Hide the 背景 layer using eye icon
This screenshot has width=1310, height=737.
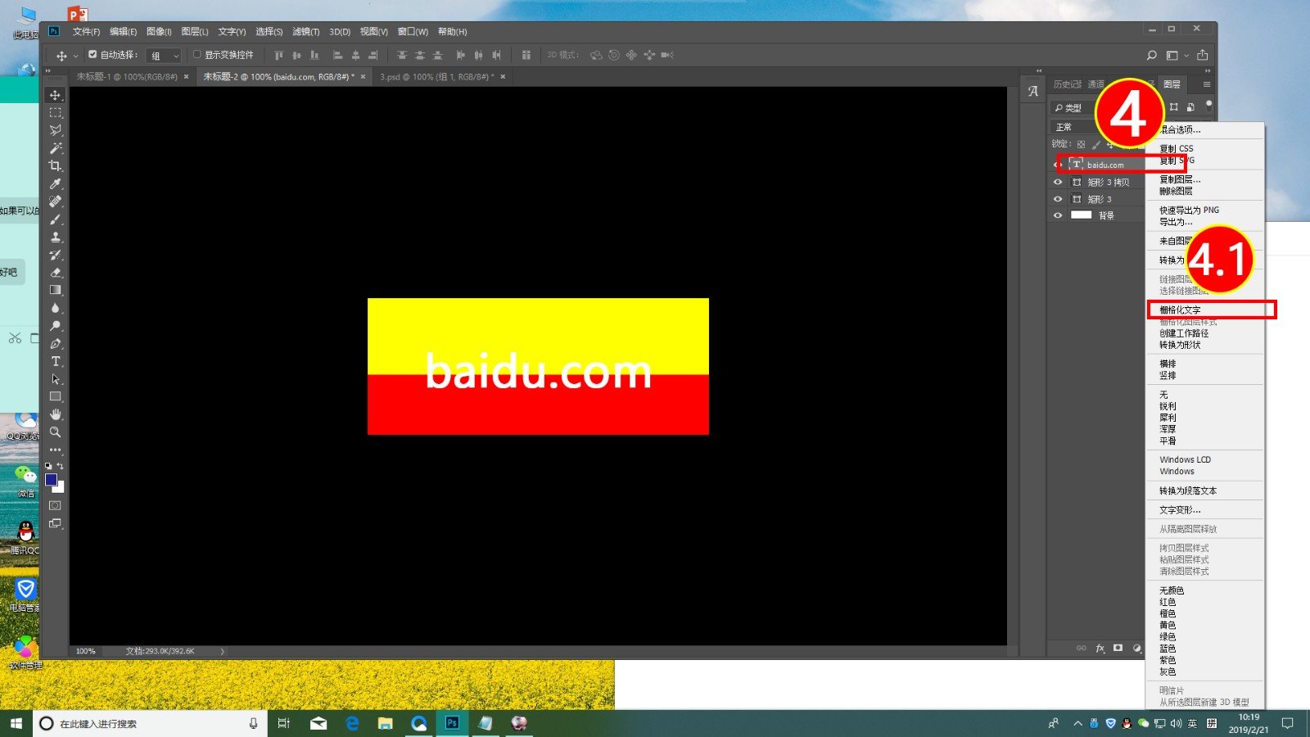[x=1057, y=215]
